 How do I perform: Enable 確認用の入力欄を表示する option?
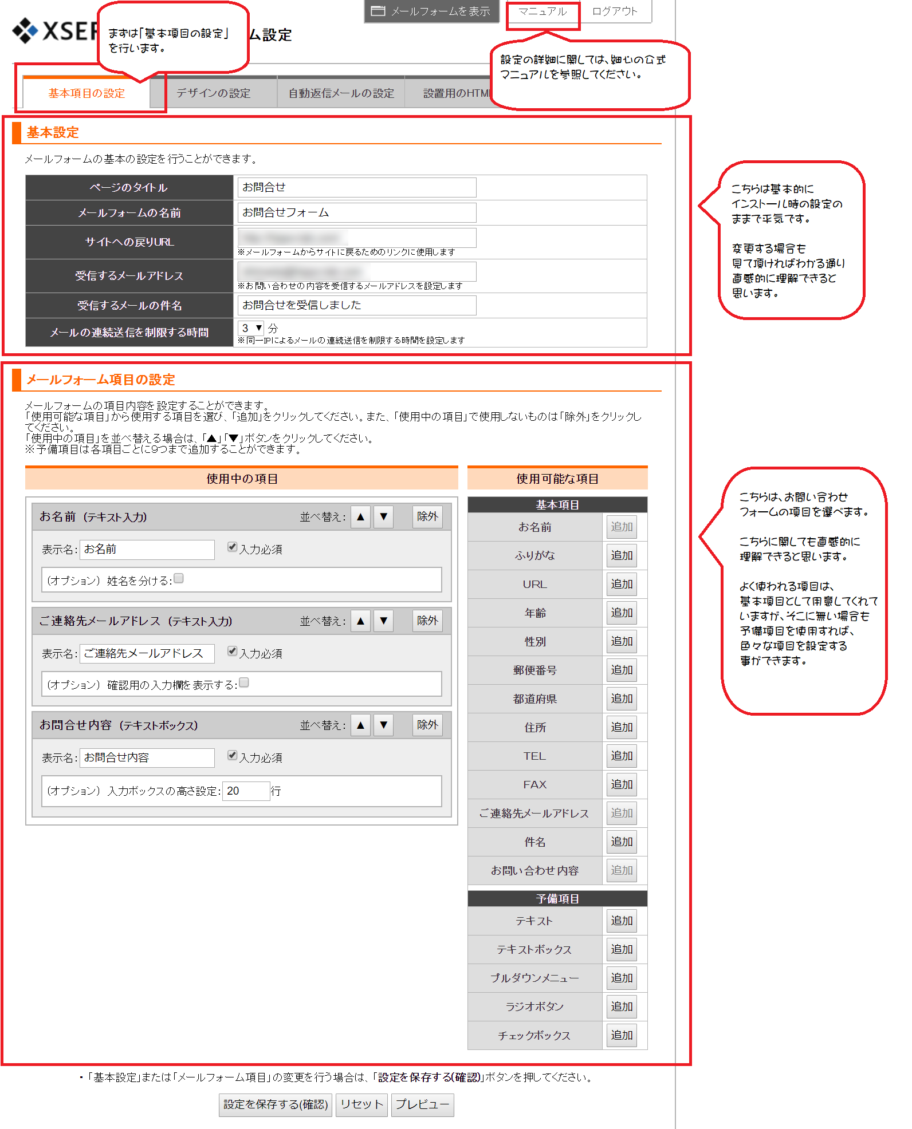(x=244, y=682)
